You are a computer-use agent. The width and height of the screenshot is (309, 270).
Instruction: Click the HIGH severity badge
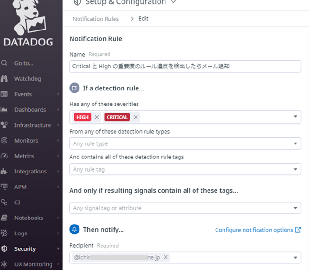point(83,117)
